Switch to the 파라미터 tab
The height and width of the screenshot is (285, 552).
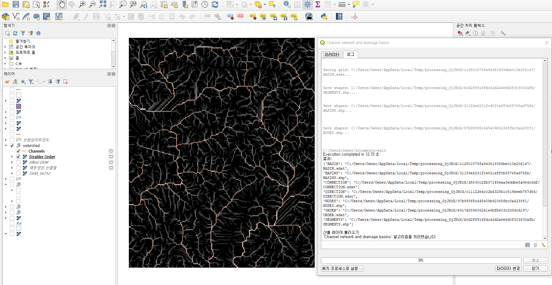click(x=332, y=55)
